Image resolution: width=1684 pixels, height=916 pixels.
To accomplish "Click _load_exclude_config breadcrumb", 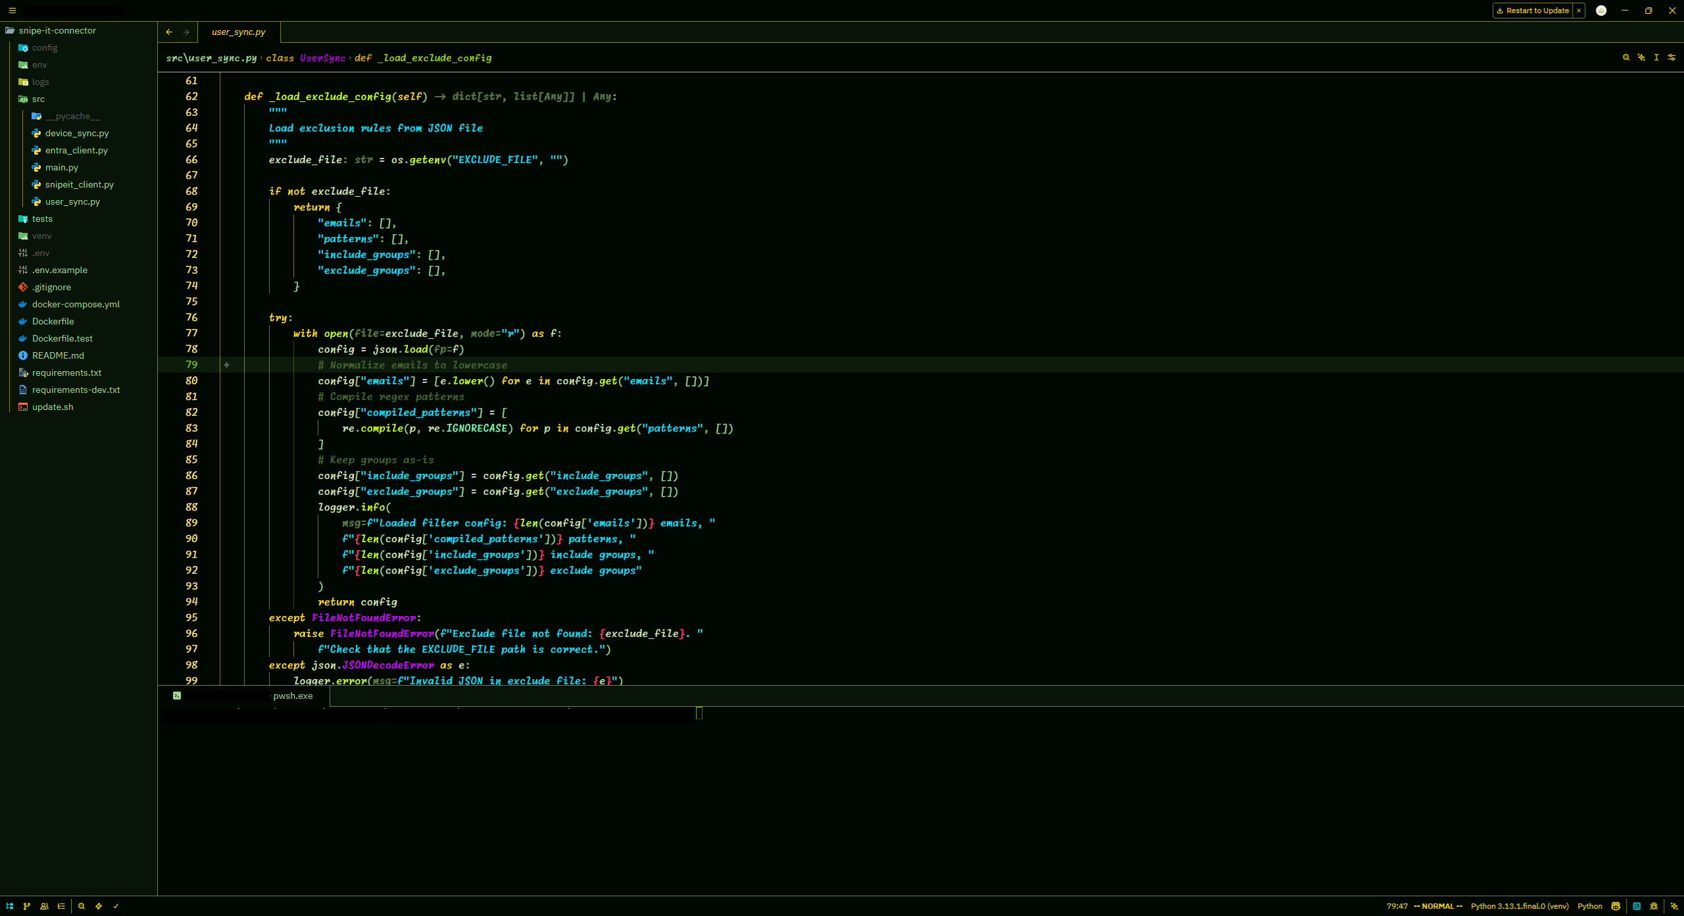I will 423,58.
